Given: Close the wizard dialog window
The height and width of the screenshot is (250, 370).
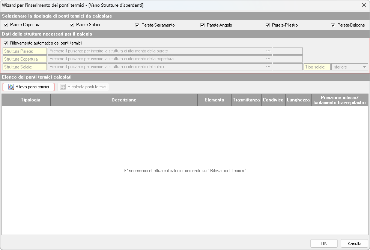Looking at the screenshot, I should [364, 5].
